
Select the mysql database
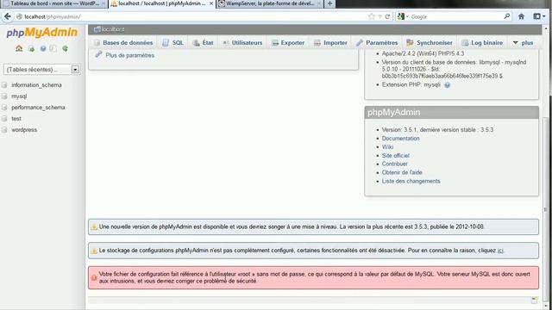click(x=19, y=96)
